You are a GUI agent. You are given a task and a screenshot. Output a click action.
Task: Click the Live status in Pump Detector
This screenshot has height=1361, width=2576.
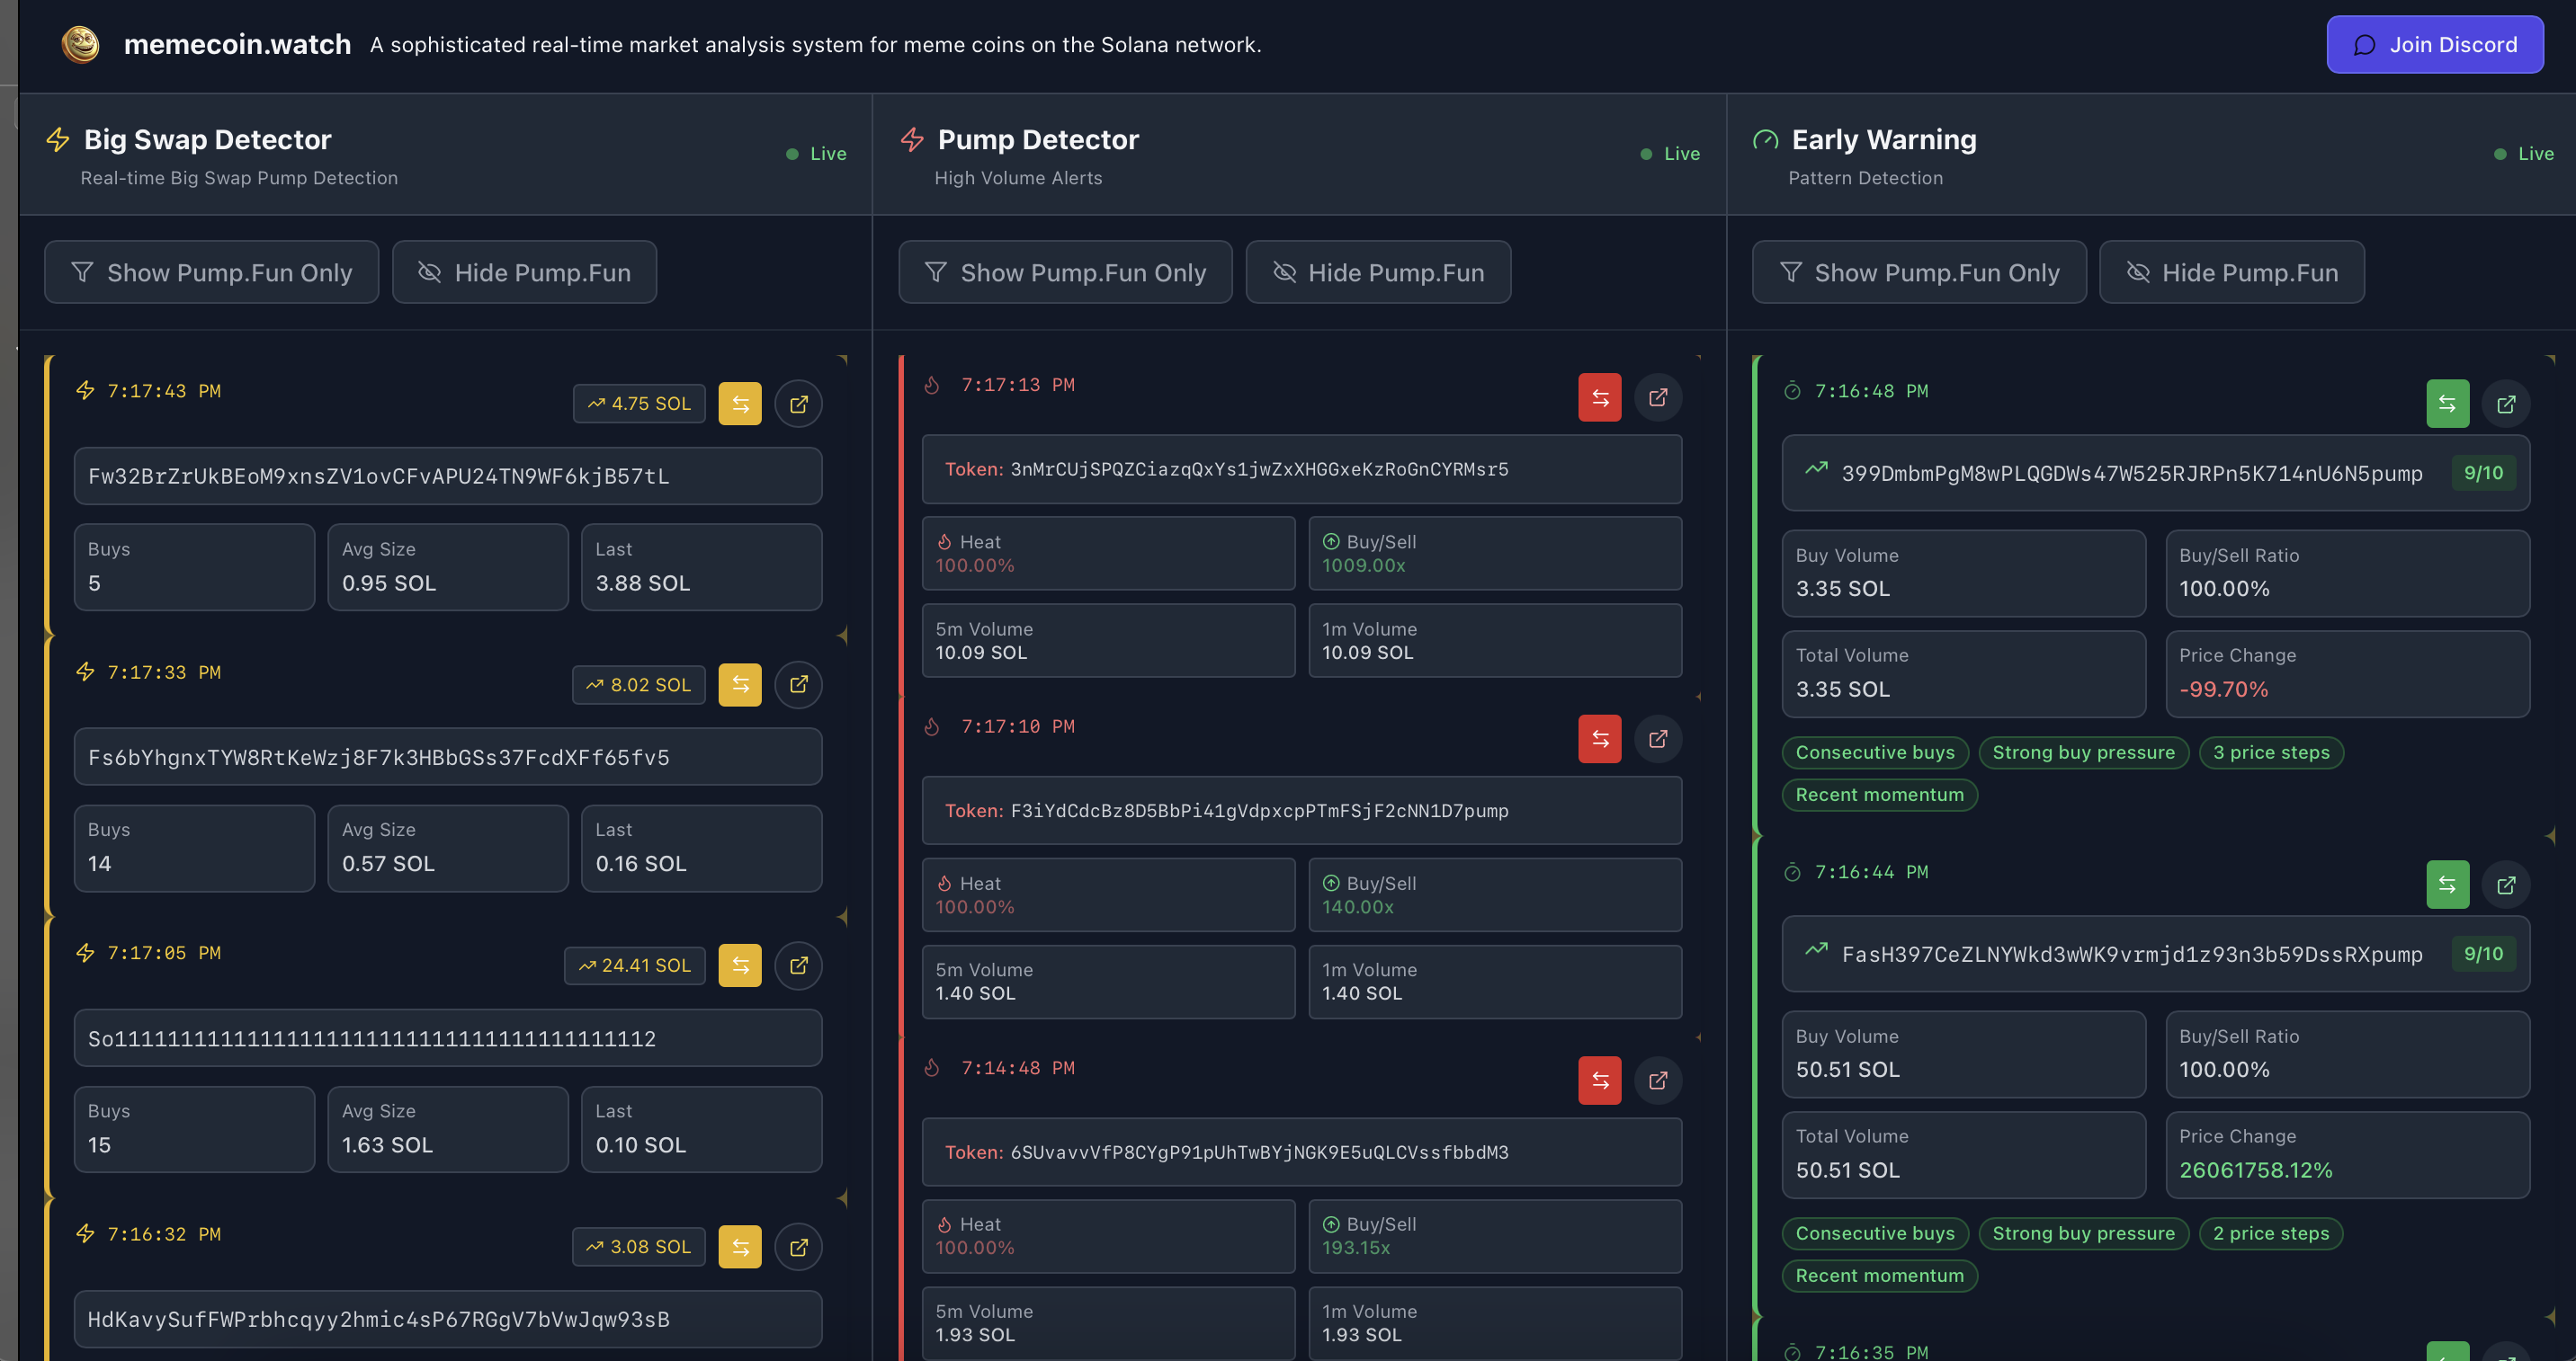pos(1670,154)
